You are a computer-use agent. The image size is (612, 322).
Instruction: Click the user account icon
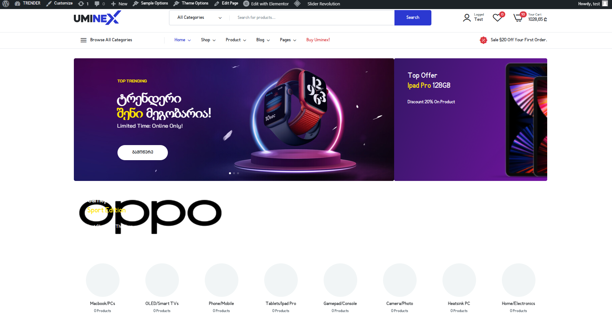coord(467,18)
